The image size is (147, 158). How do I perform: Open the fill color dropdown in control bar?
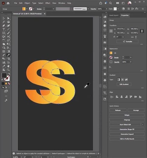point(27,9)
